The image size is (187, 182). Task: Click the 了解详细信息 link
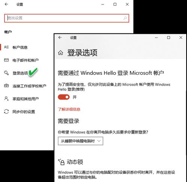[x=69, y=110]
